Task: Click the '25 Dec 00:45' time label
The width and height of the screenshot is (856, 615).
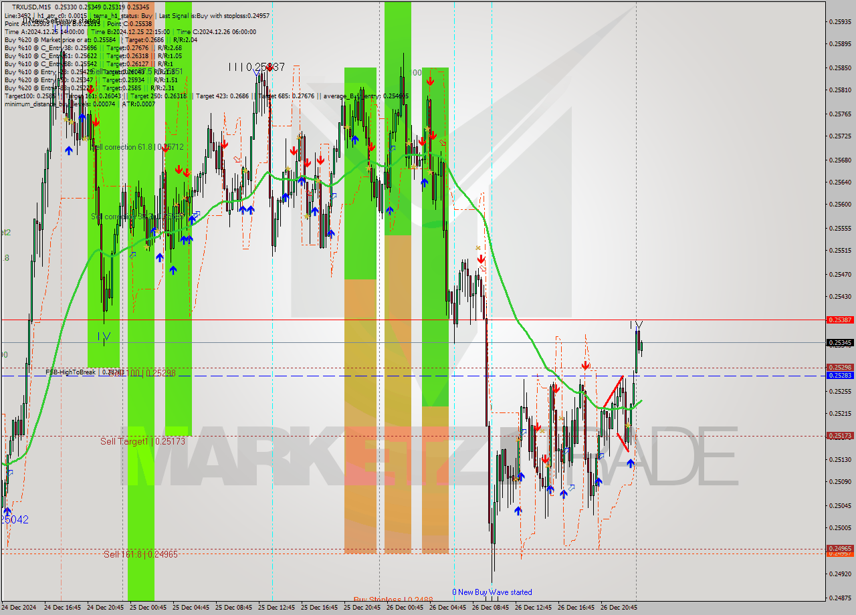Action: click(x=148, y=608)
